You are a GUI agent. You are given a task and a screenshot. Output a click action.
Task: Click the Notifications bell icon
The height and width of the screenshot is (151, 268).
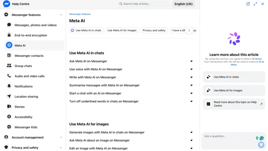click(9, 86)
